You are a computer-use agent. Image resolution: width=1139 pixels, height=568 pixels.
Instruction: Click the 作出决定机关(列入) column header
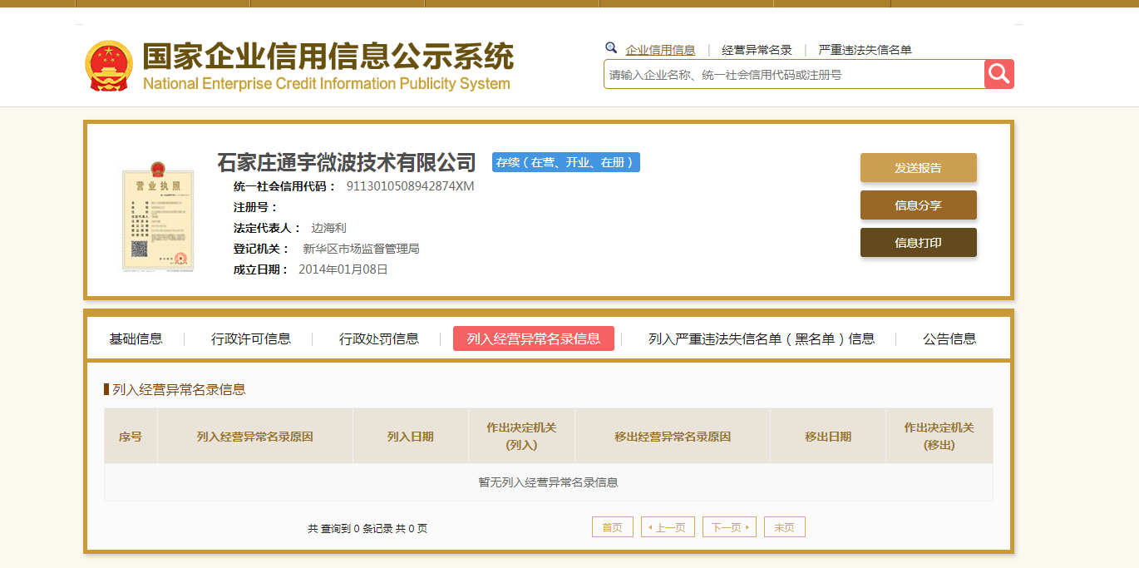[521, 436]
